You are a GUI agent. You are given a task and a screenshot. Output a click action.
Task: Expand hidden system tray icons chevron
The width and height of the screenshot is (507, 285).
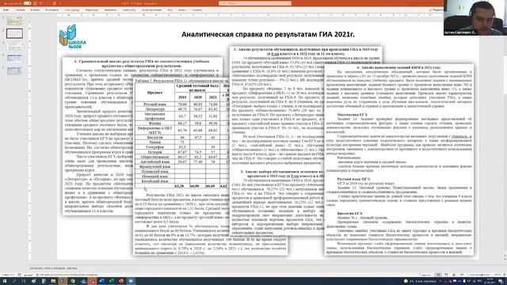[440, 281]
